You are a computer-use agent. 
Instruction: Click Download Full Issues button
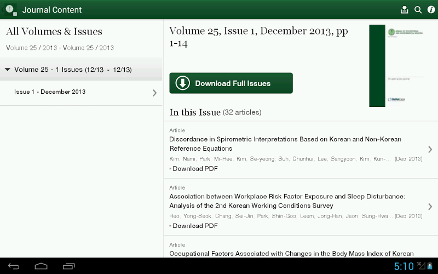click(x=231, y=83)
